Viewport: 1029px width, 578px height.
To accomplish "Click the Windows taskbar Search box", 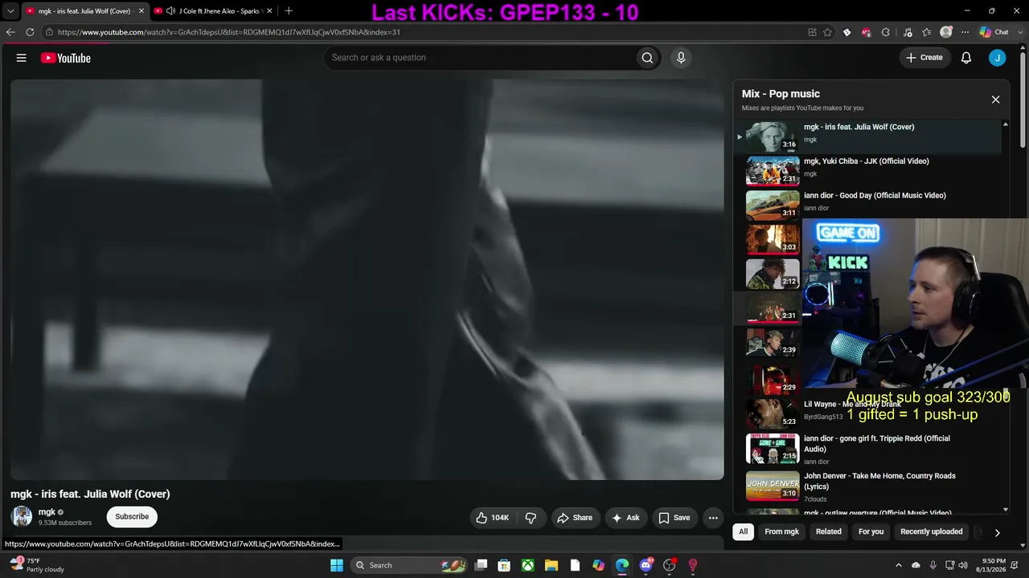I will point(409,565).
